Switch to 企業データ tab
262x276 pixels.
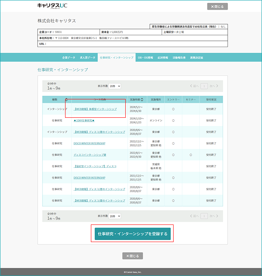69,58
